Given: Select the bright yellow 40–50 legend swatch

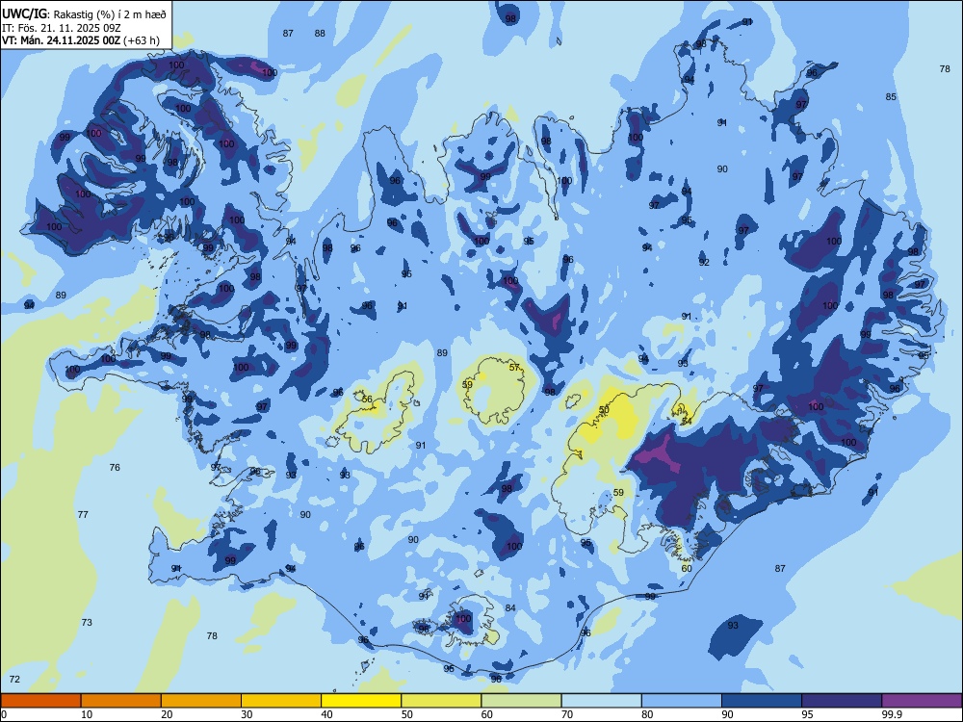Looking at the screenshot, I should tap(361, 701).
